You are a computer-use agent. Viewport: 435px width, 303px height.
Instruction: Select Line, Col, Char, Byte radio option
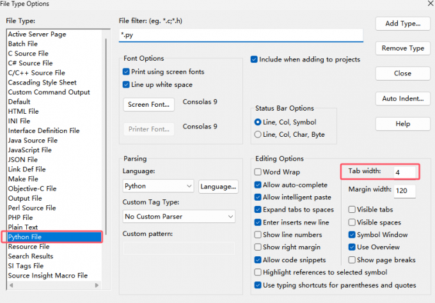pos(258,135)
